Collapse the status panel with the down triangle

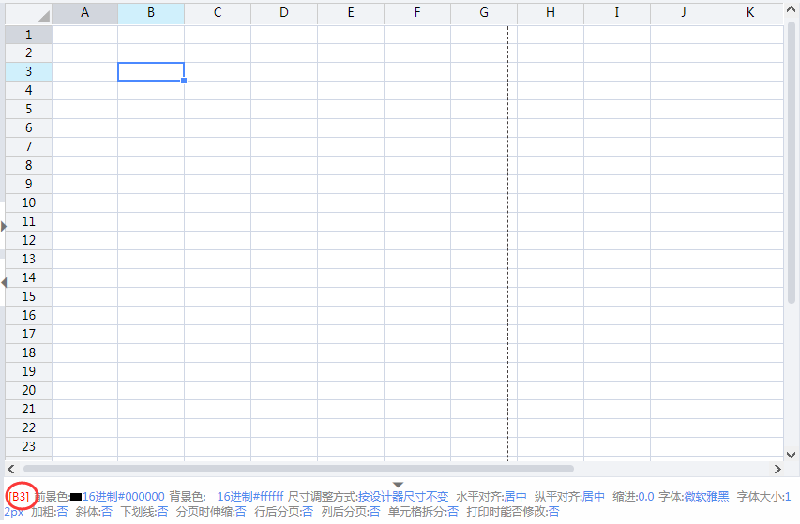[398, 484]
